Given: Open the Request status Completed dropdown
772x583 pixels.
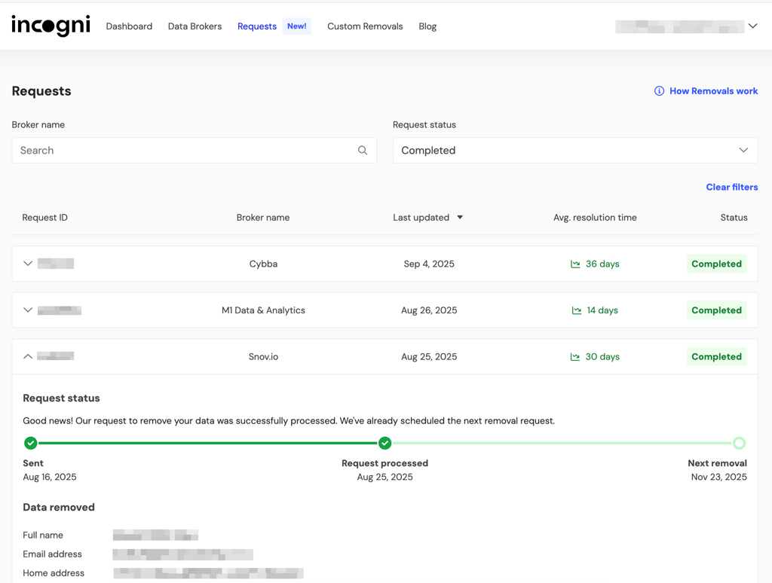Looking at the screenshot, I should point(575,151).
